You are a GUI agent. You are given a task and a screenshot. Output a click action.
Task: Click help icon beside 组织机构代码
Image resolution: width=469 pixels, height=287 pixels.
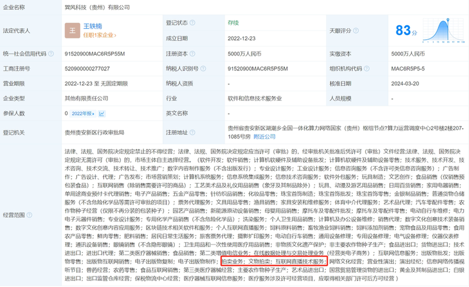[366, 69]
